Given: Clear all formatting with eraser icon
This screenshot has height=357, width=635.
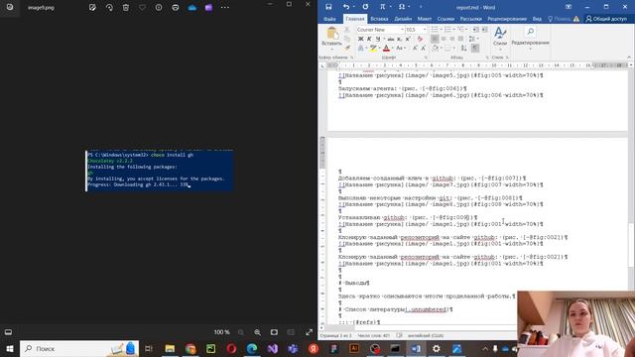Looking at the screenshot, I should point(420,39).
